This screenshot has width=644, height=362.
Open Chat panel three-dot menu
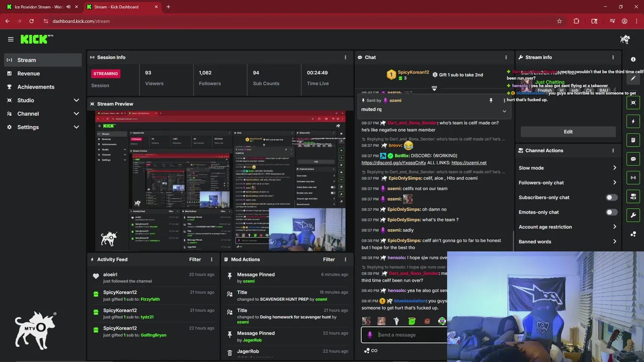(x=506, y=57)
